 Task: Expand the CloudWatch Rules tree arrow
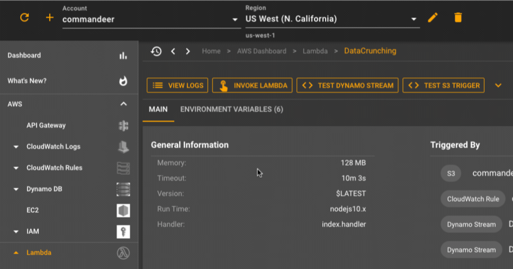click(x=16, y=168)
